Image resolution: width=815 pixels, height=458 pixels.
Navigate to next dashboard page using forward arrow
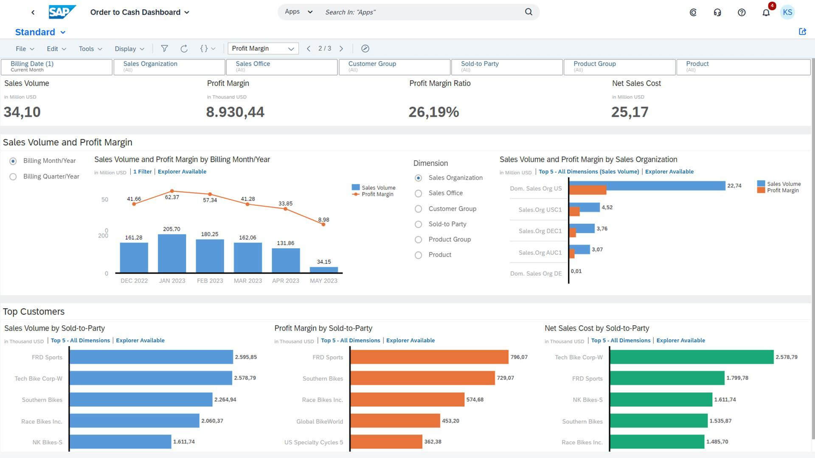tap(341, 49)
